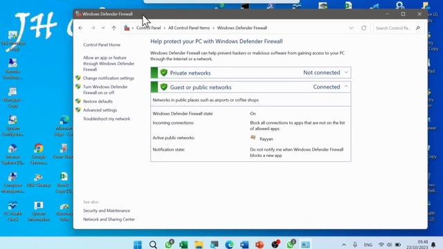
Task: Click the Guest or public networks header
Action: [251, 87]
